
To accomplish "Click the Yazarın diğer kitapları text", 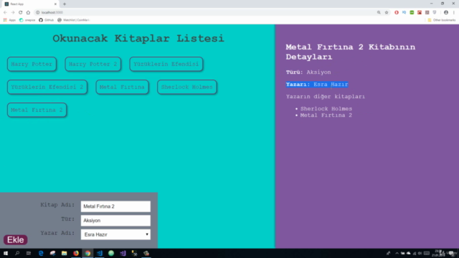I will (x=326, y=97).
